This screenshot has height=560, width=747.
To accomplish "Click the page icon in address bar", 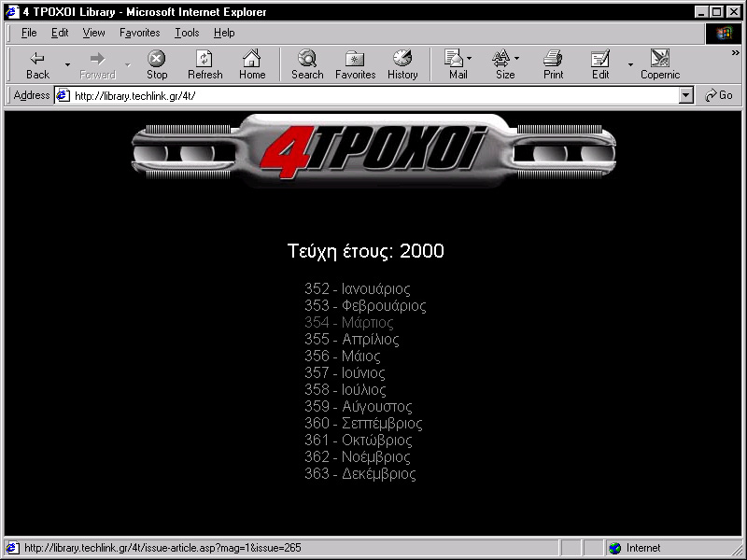I will pyautogui.click(x=63, y=96).
